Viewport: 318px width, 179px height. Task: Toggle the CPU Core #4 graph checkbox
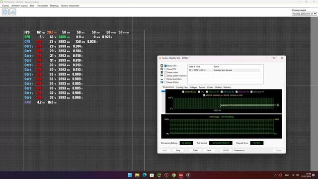[x=251, y=91]
